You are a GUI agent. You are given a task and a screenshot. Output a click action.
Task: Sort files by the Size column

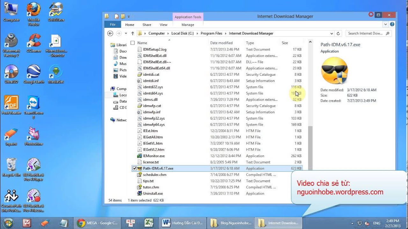coord(285,43)
